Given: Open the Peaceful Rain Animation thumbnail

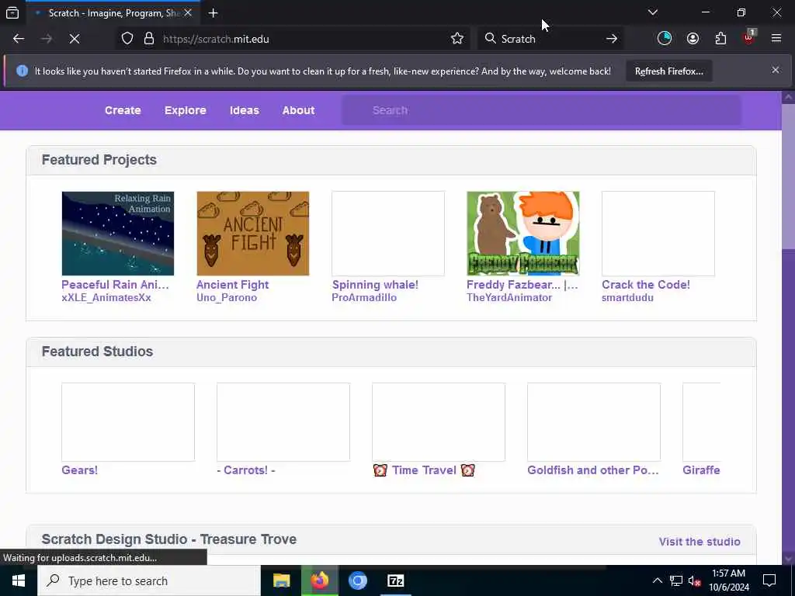Looking at the screenshot, I should coord(118,233).
